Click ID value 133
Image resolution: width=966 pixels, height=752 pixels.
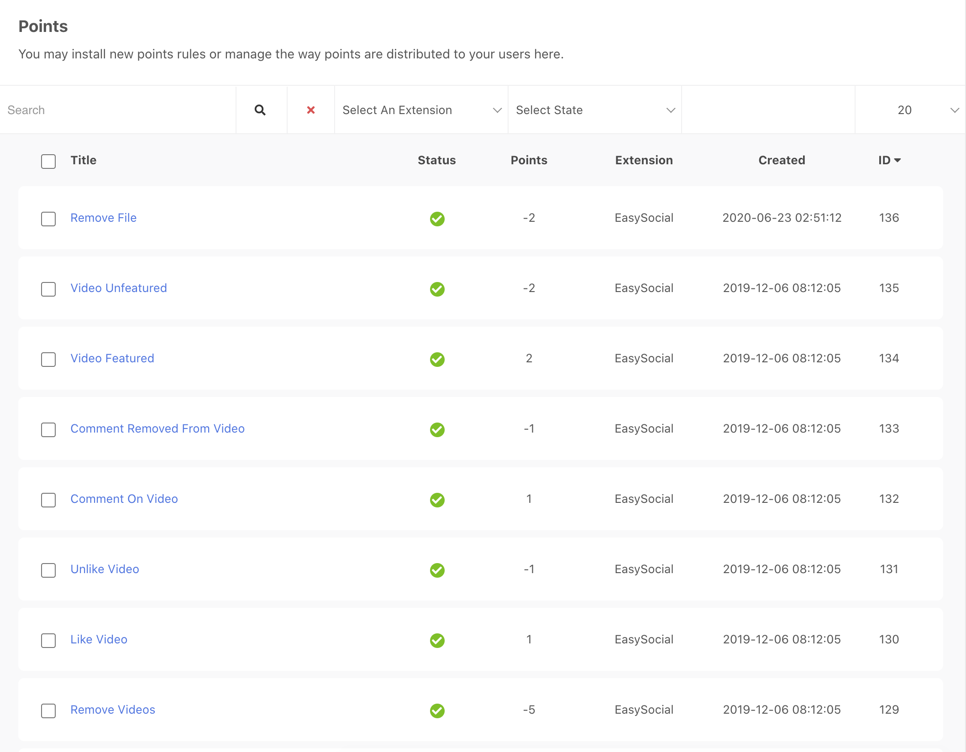[x=889, y=428]
